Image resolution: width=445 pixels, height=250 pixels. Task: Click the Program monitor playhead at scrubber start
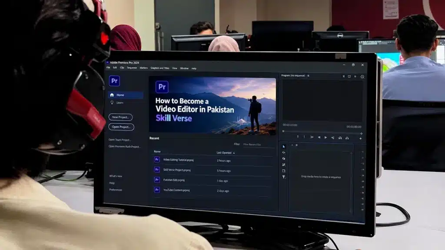tap(283, 131)
